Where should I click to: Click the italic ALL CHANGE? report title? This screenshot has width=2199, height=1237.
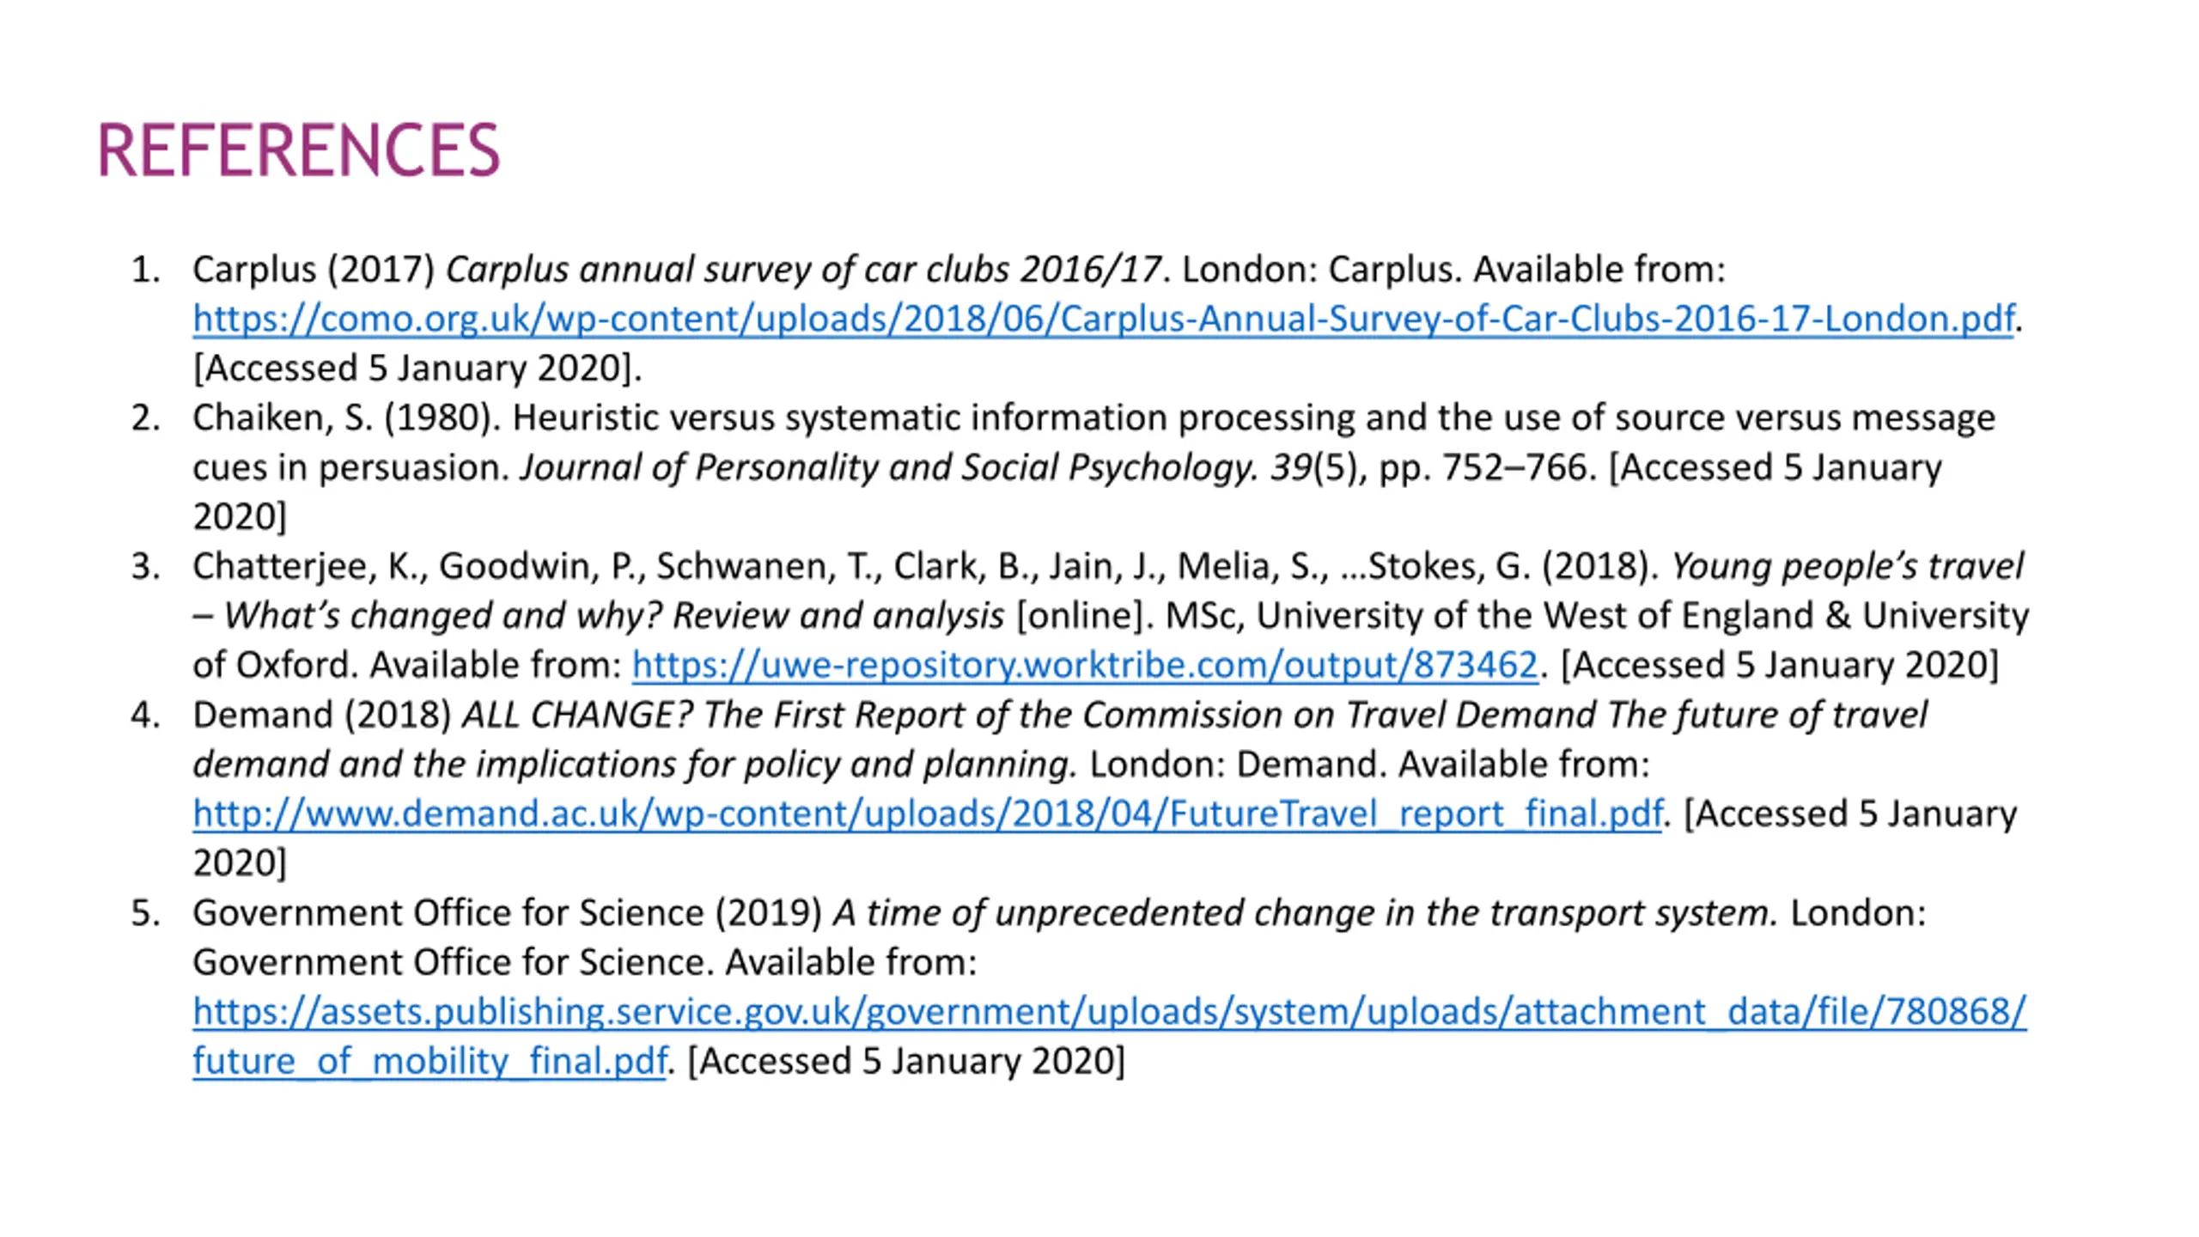point(1194,715)
